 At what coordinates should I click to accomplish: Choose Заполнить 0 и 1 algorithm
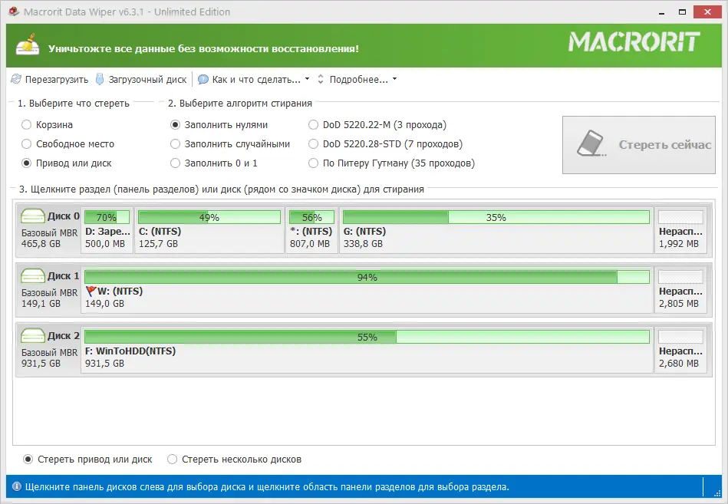[x=213, y=163]
